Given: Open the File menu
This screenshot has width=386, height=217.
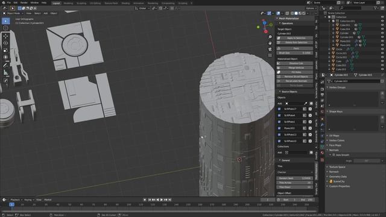Looking at the screenshot, I should (9, 2).
